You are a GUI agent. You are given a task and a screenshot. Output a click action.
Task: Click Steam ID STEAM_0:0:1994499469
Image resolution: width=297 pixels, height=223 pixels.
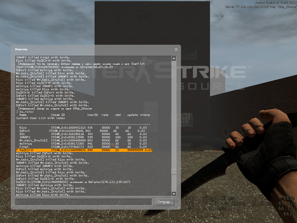pyautogui.click(x=68, y=141)
